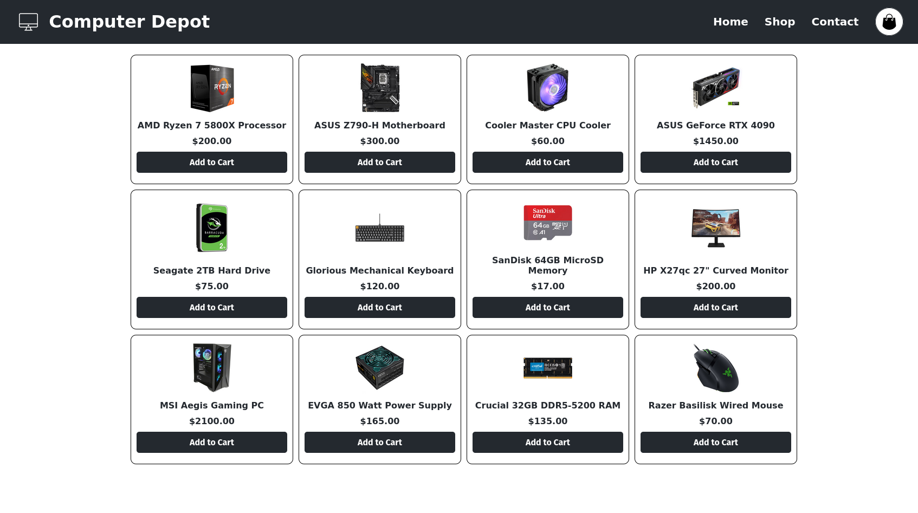Click the Computer Depot monitor logo icon
918x513 pixels.
tap(28, 22)
